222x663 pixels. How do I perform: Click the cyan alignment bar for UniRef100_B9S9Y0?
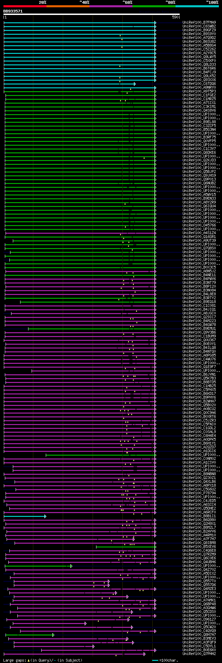pos(80,34)
